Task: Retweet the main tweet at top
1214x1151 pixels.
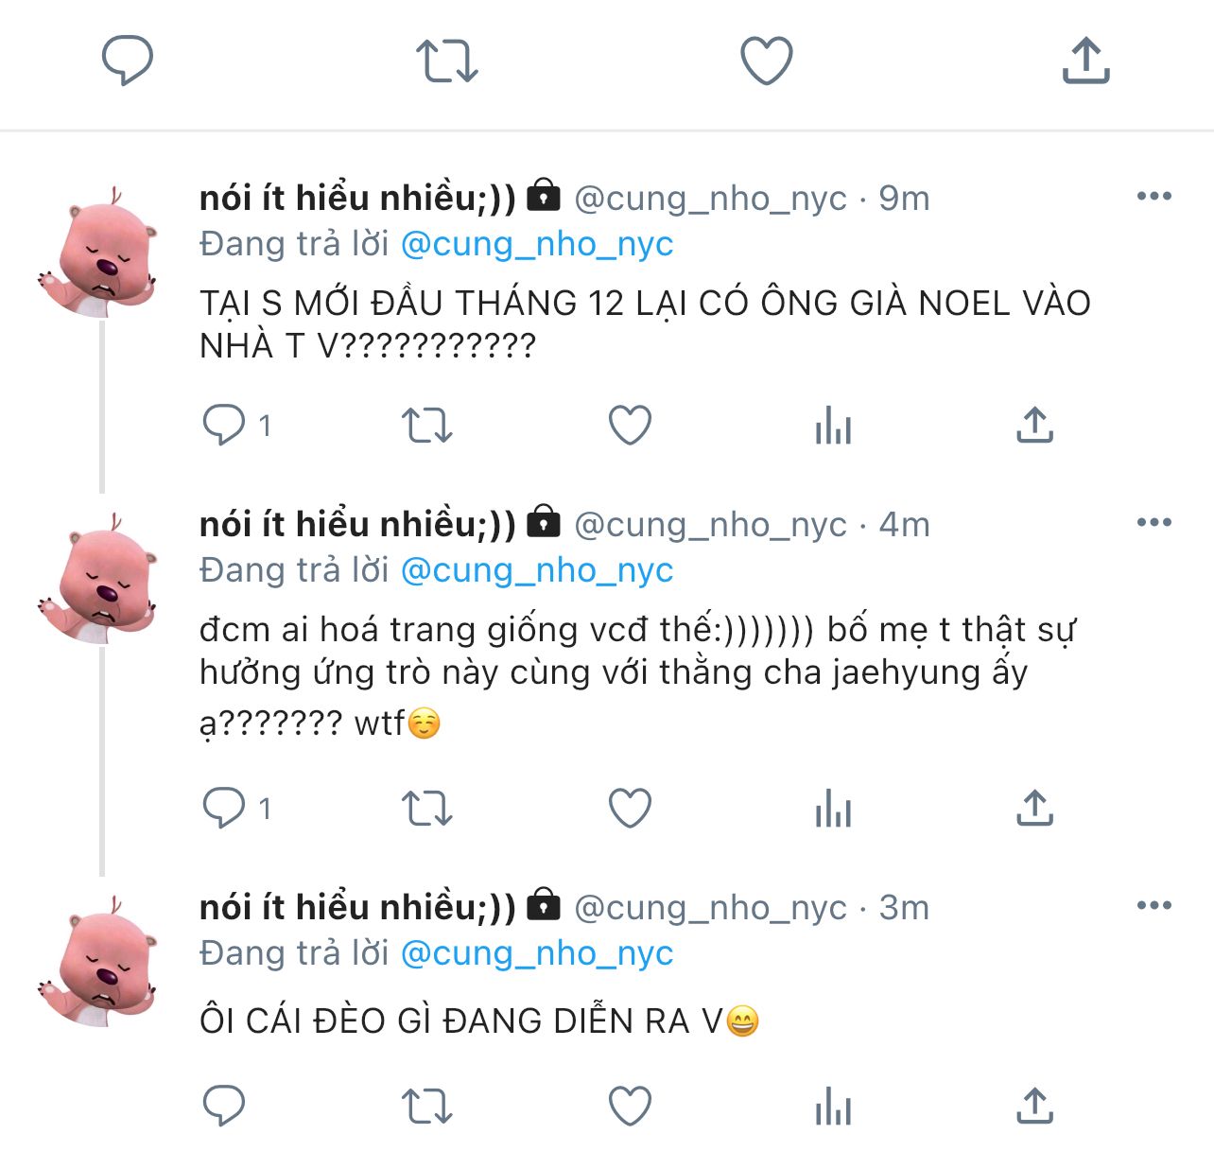Action: point(447,61)
